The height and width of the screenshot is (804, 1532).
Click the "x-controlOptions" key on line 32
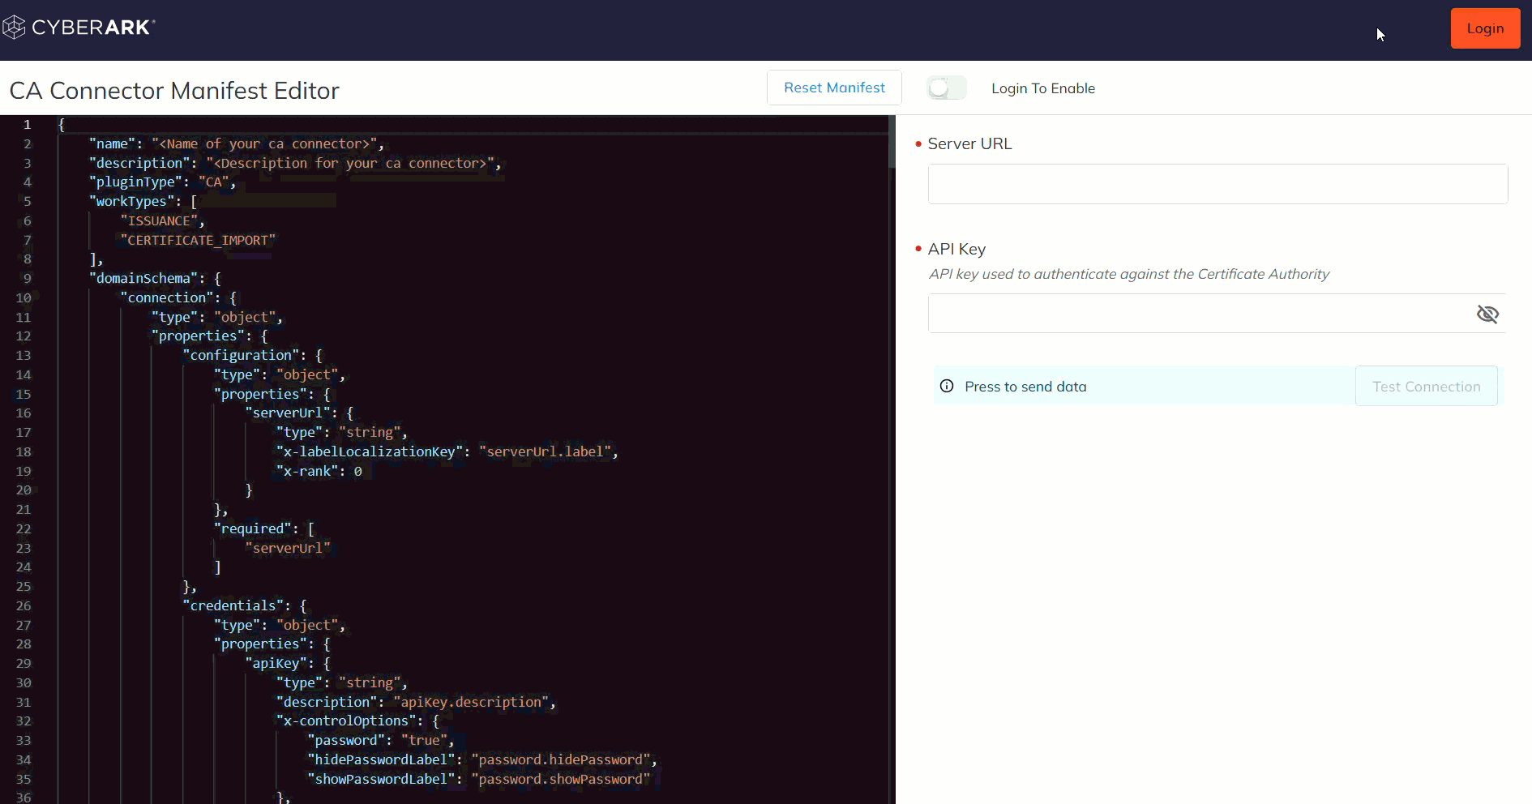[346, 721]
